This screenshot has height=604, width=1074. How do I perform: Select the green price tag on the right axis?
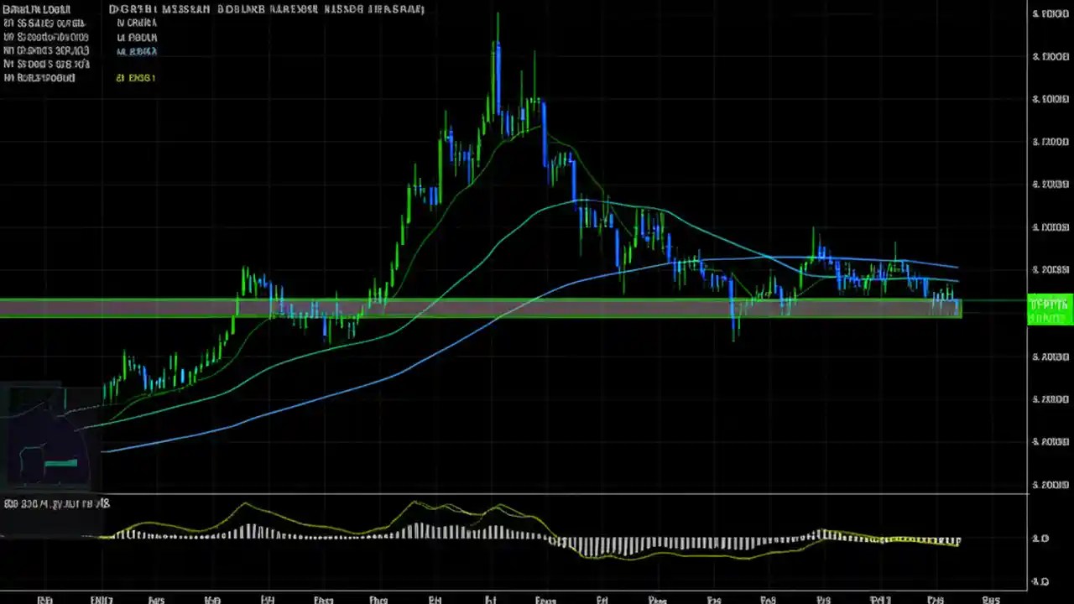pos(1049,305)
